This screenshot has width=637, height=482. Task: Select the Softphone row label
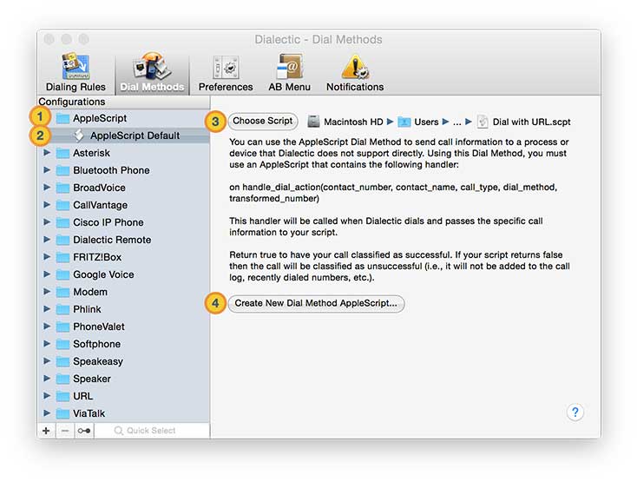point(96,344)
